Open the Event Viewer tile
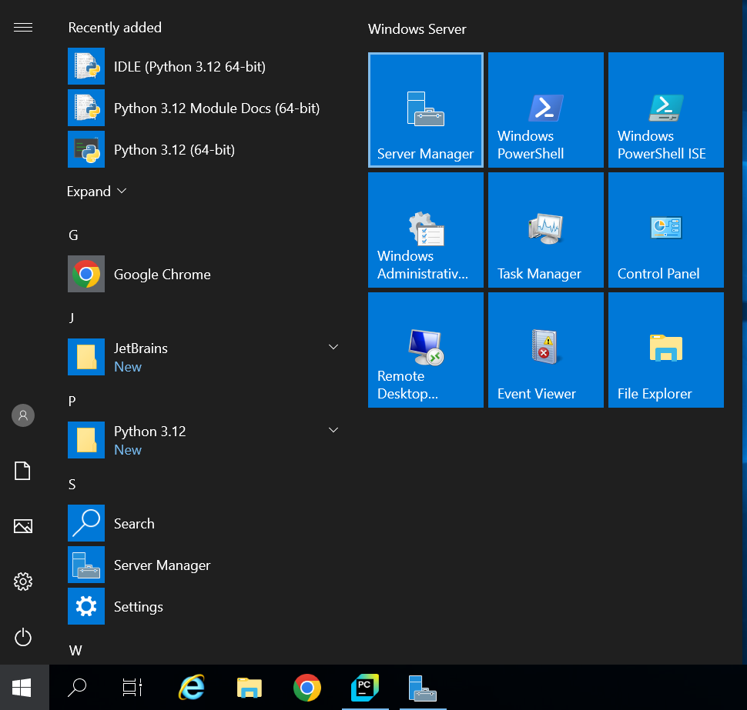This screenshot has height=710, width=747. click(x=546, y=350)
